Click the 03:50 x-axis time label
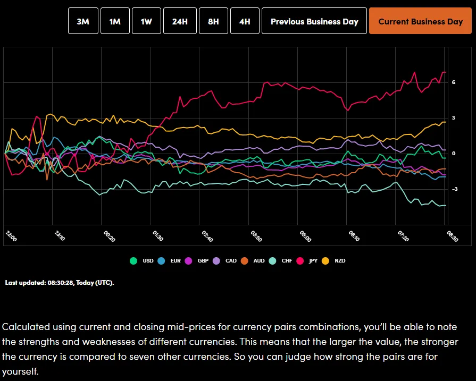This screenshot has width=476, height=381. point(256,236)
